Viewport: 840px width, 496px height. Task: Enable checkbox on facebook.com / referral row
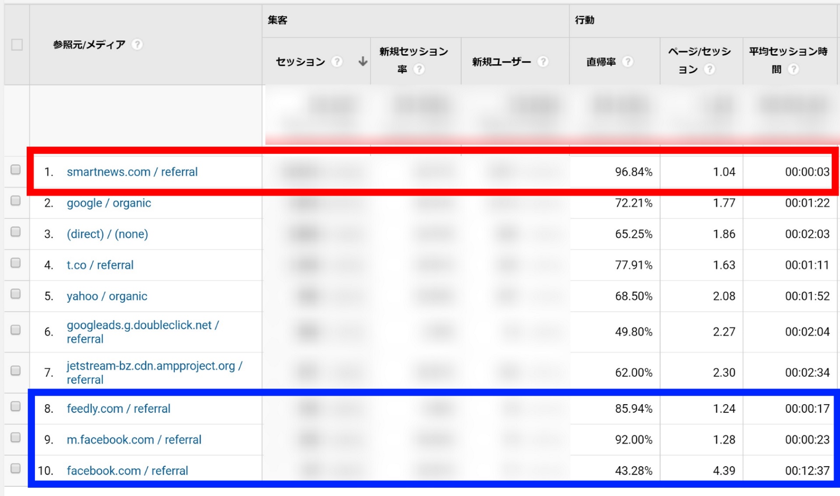click(16, 468)
